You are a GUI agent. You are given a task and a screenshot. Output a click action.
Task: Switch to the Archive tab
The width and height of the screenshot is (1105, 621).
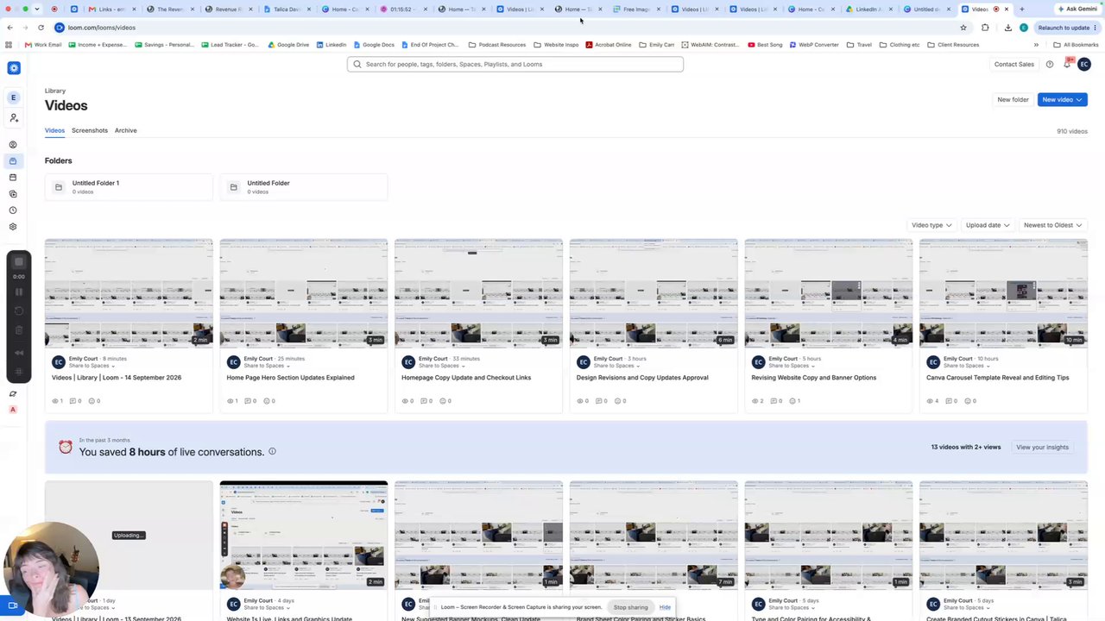point(126,130)
